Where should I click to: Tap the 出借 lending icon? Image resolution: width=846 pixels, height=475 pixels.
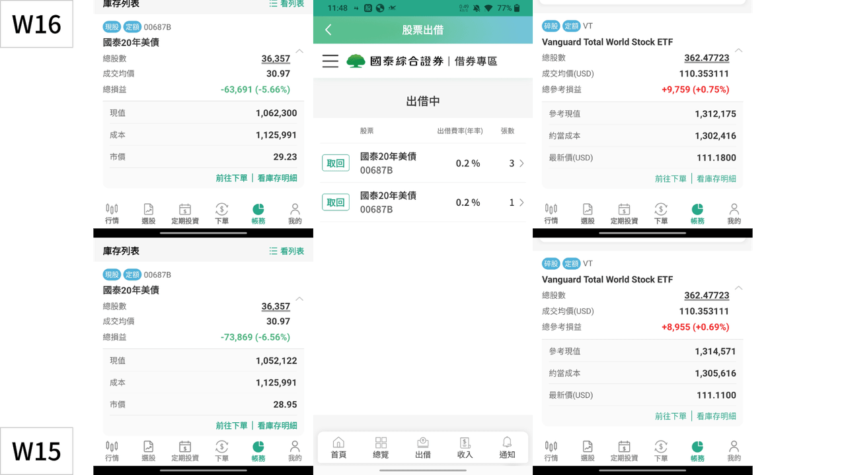point(423,447)
